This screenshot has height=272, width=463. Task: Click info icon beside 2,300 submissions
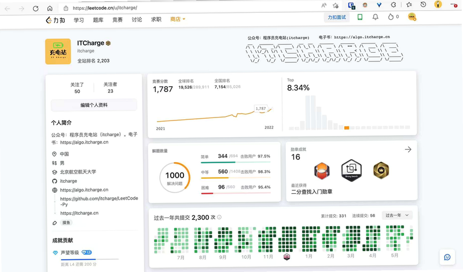(x=219, y=217)
